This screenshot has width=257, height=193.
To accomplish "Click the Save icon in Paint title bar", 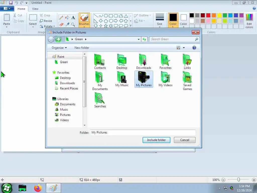I will 11,3.
